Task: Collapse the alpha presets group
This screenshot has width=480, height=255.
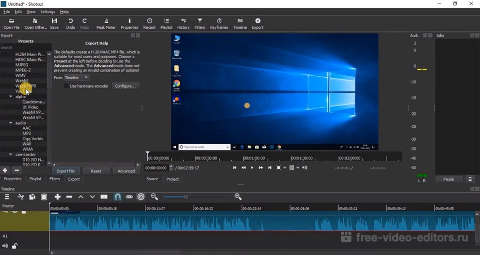Action: click(11, 96)
